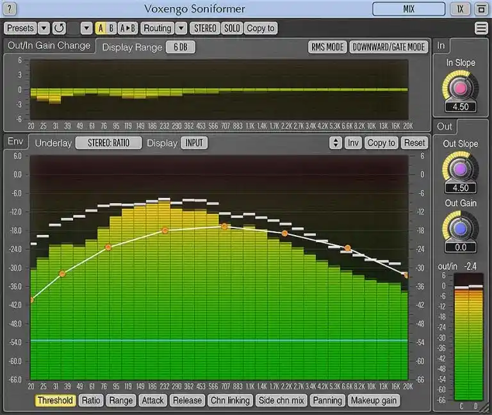Open the Underlay STEREO: RATIO selector

coord(108,143)
